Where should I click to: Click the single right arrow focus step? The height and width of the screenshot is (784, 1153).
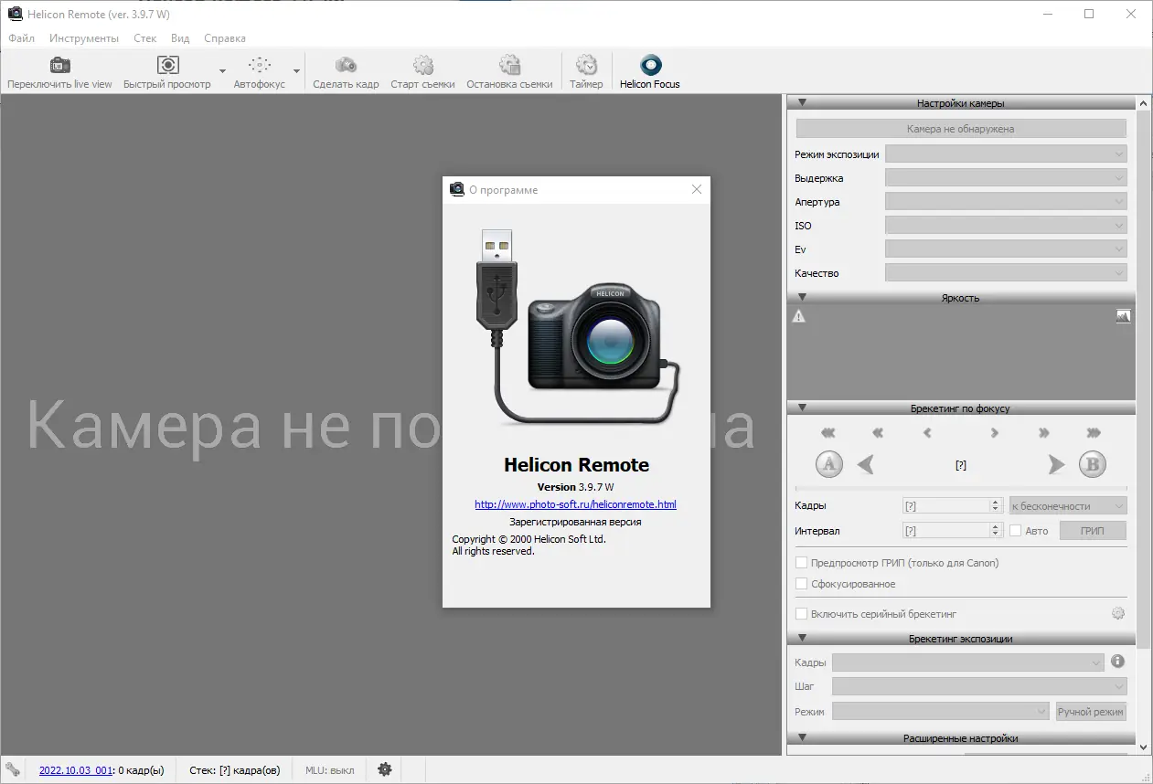coord(995,433)
